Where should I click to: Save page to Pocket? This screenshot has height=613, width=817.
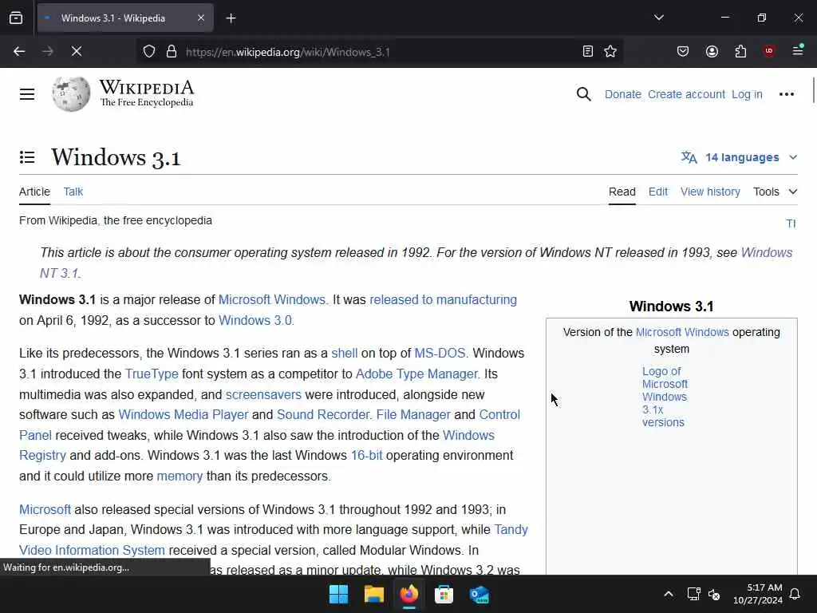tap(683, 51)
